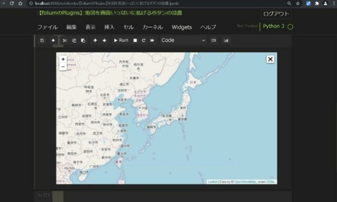This screenshot has width=337, height=202.
Task: Cut selected cell with scissors icon
Action: [x=65, y=40]
